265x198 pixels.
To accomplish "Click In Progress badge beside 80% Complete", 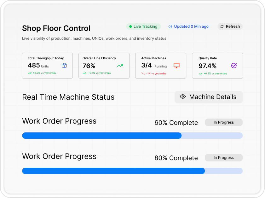I will (223, 158).
